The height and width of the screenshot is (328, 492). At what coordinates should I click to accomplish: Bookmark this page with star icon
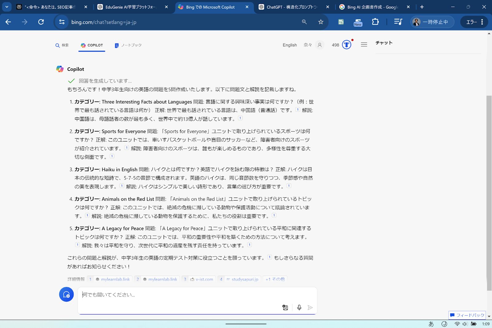321,22
